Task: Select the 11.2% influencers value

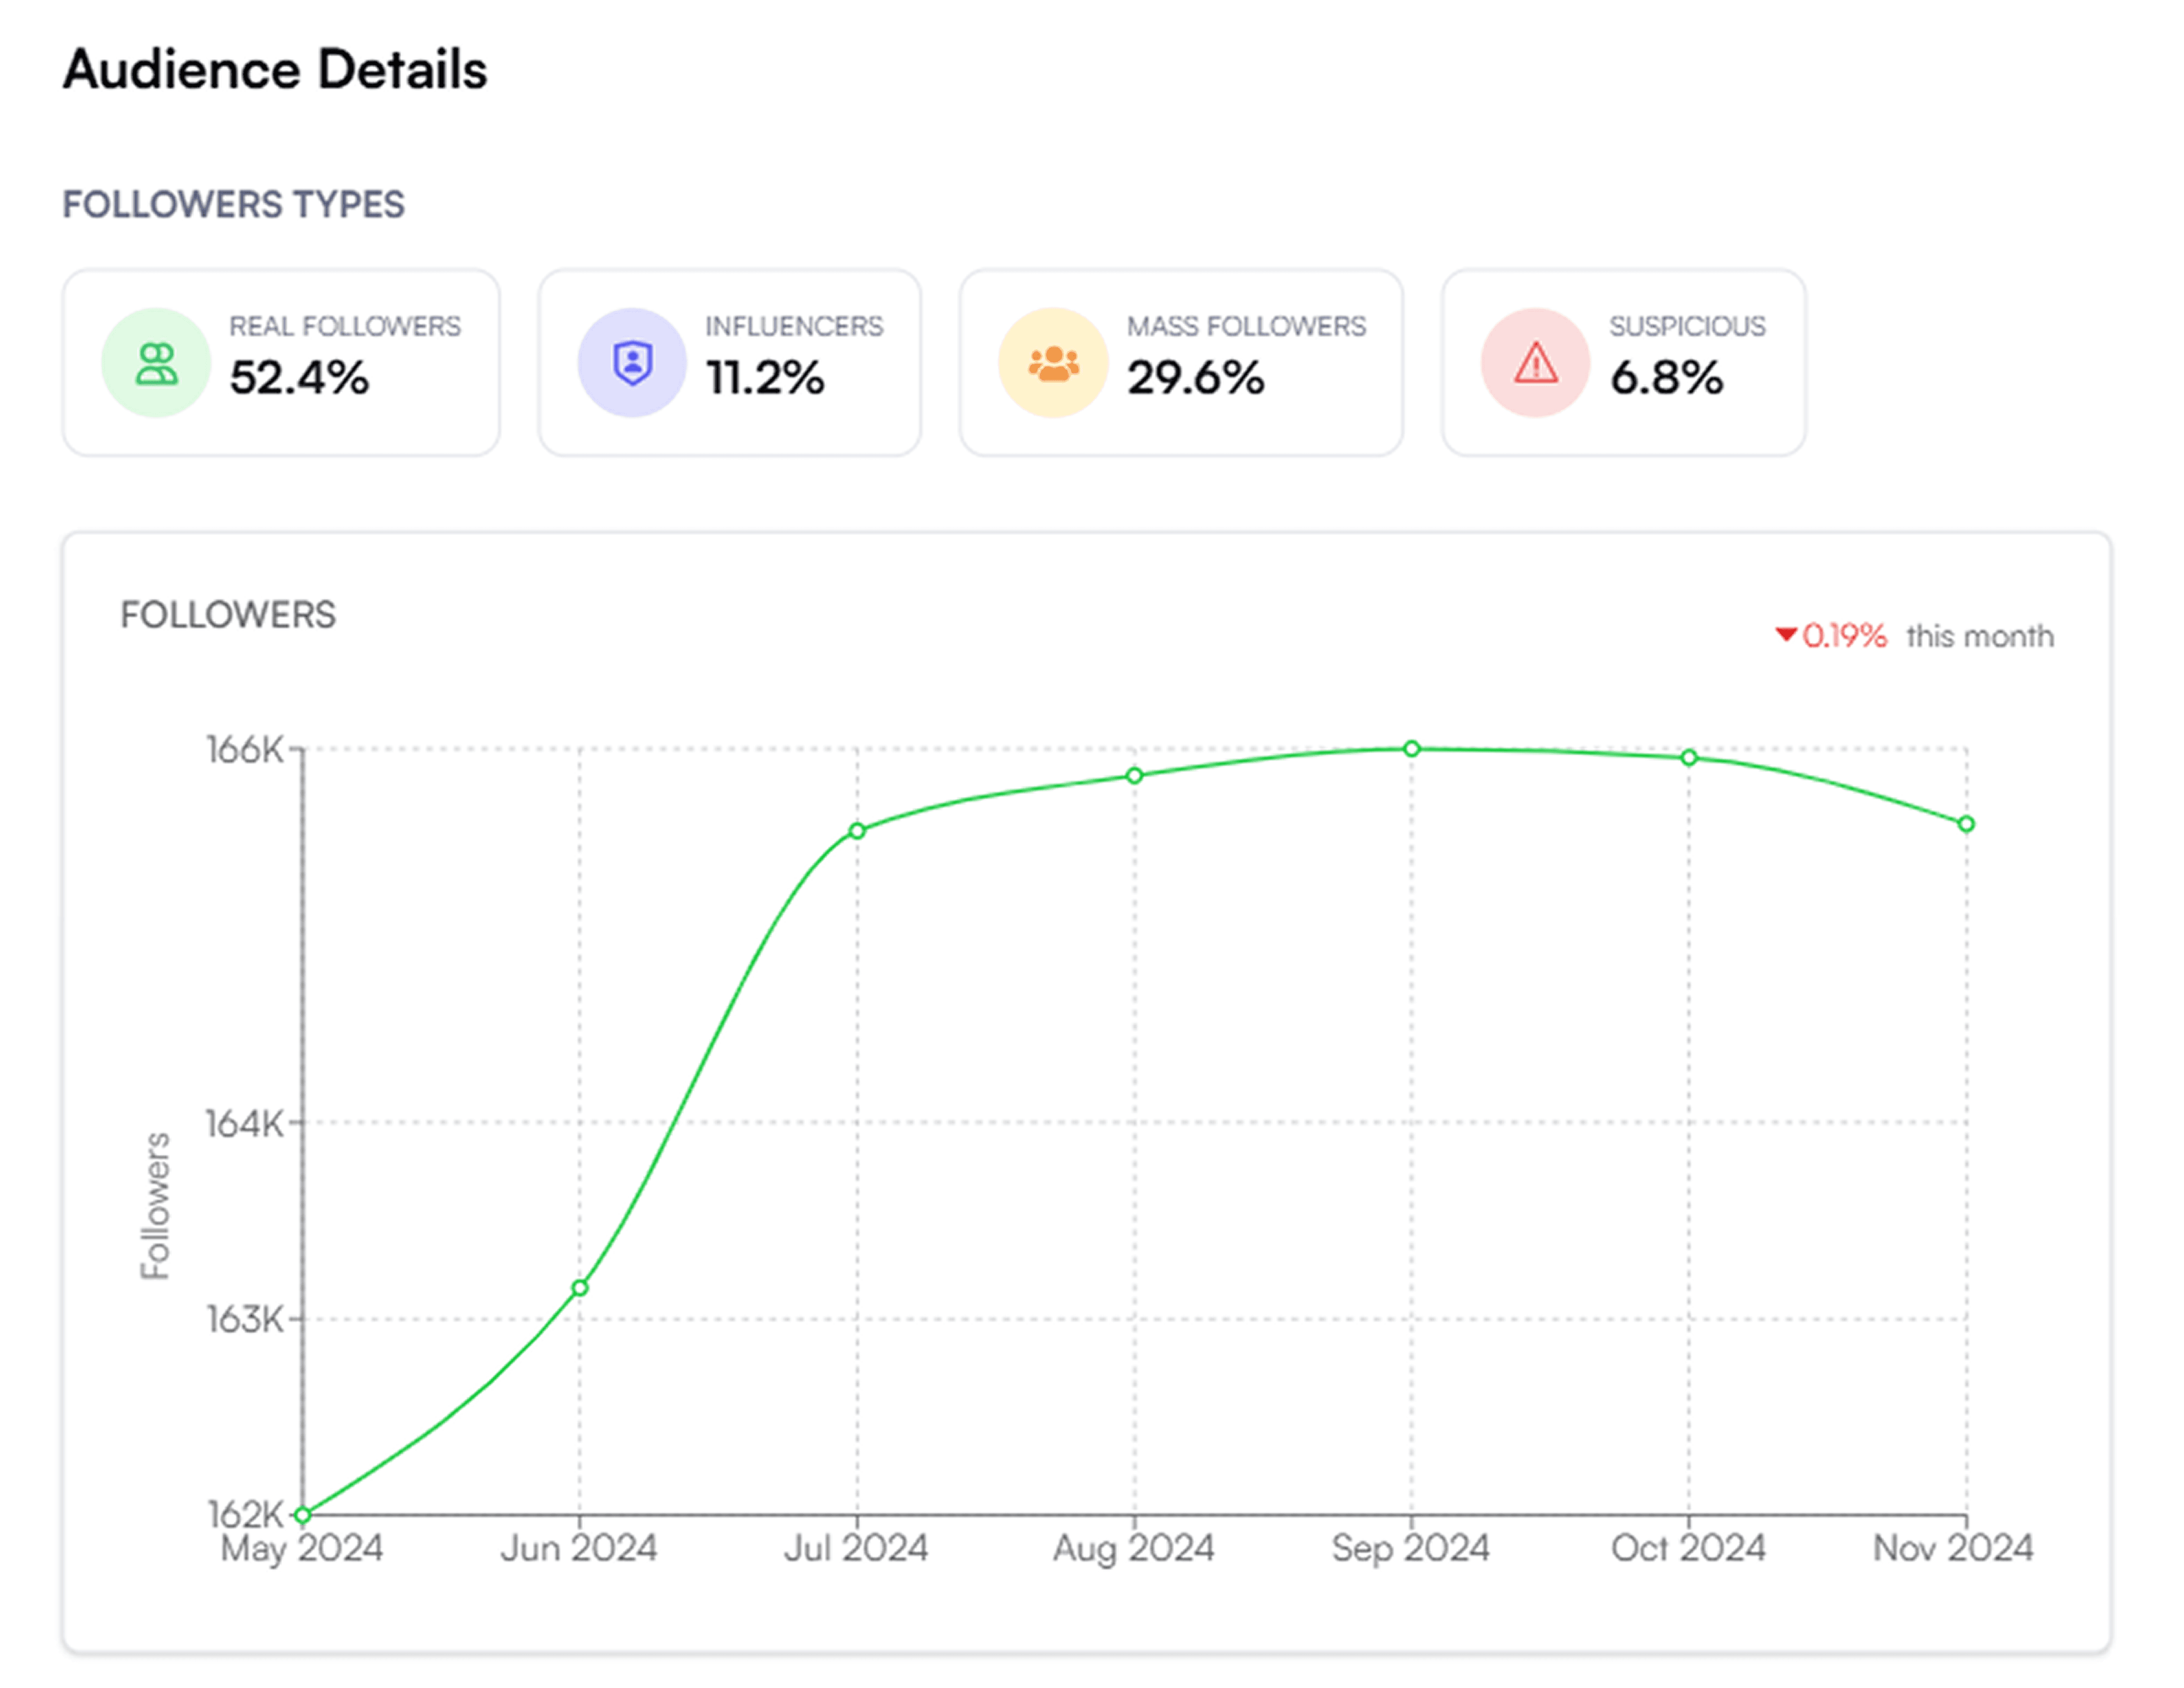Action: point(765,378)
